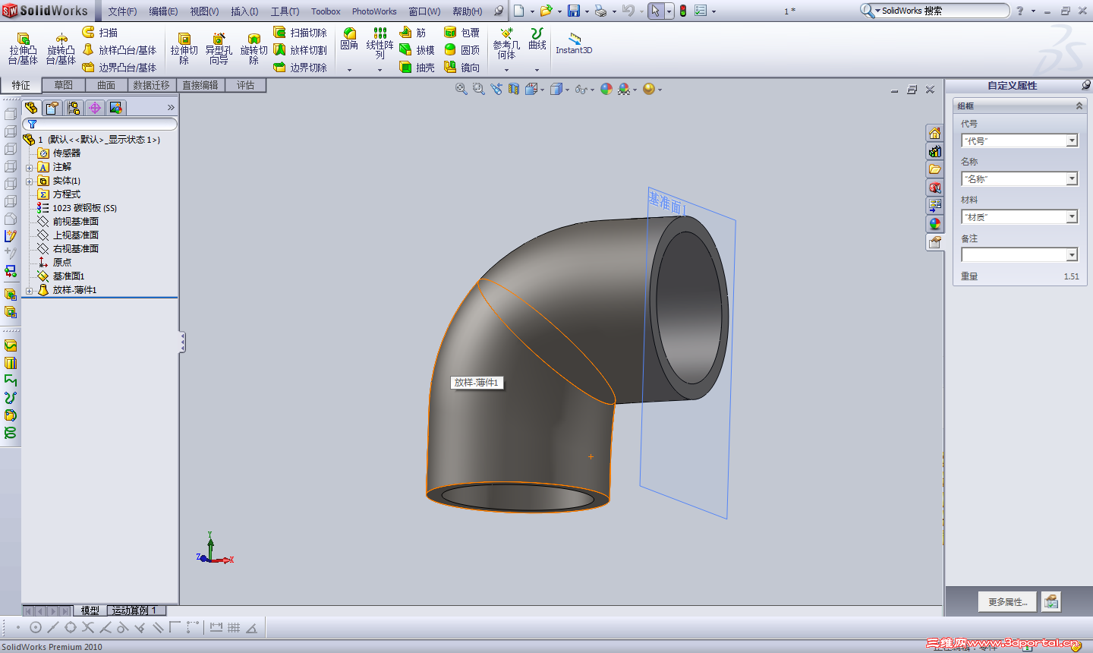Viewport: 1093px width, 653px height.
Task: Click the Sweep (扫描) feature
Action: click(x=100, y=33)
